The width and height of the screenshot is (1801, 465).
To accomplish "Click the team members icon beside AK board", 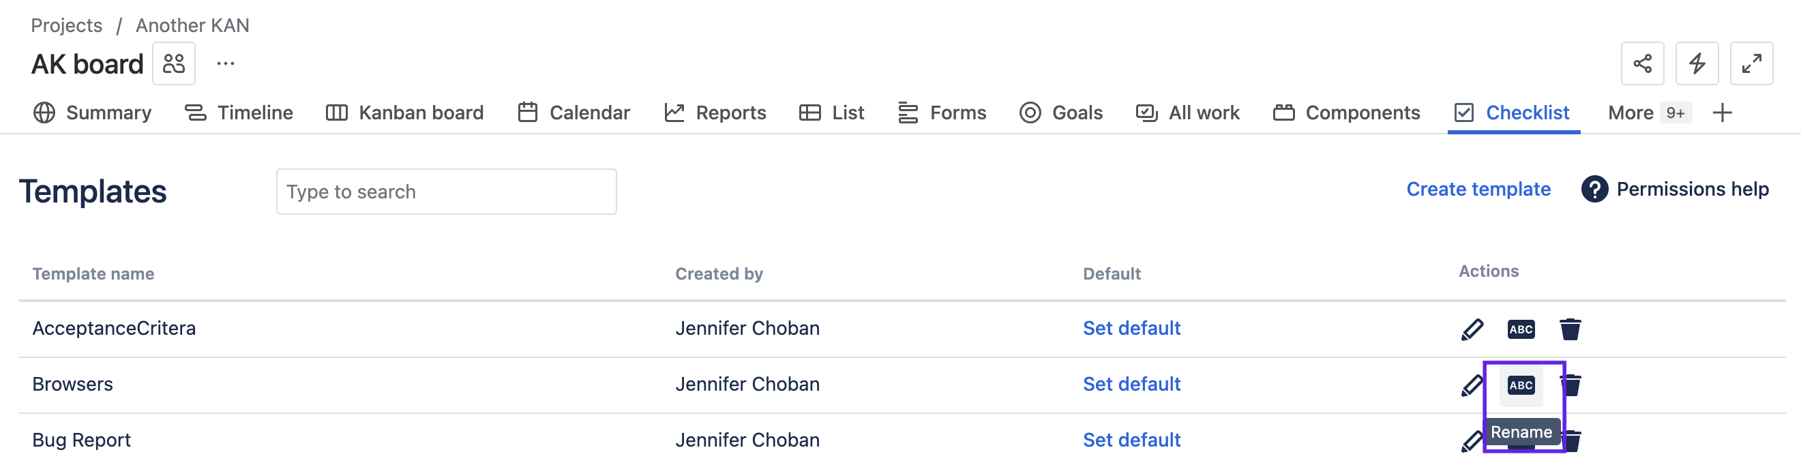I will [173, 63].
